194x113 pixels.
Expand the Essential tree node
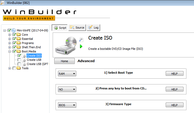(10, 39)
